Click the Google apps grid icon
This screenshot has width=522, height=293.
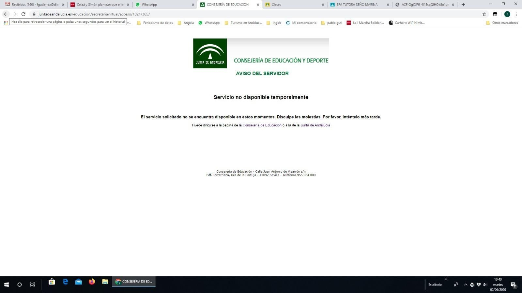coord(5,22)
